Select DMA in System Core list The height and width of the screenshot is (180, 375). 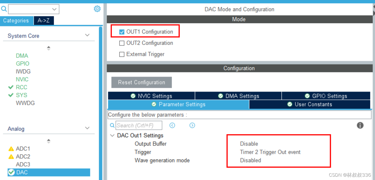[22, 56]
